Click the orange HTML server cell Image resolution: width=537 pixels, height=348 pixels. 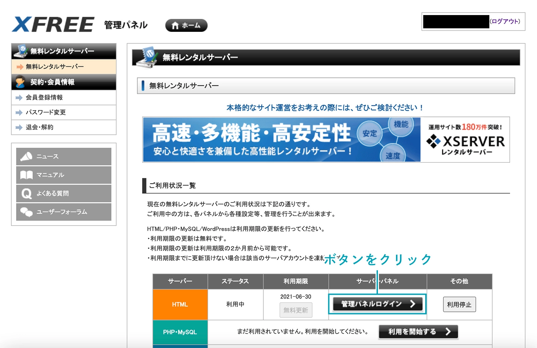[x=180, y=304]
